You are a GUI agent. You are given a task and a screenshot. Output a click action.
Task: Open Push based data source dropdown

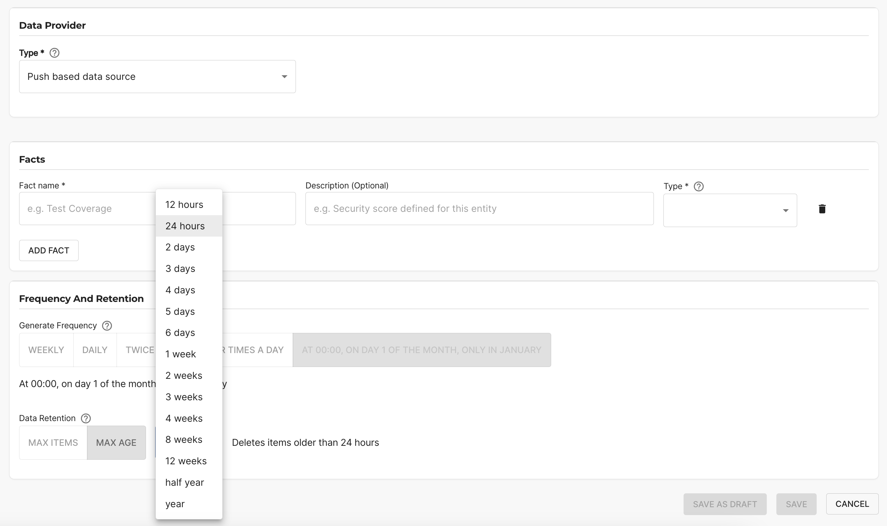click(x=157, y=77)
